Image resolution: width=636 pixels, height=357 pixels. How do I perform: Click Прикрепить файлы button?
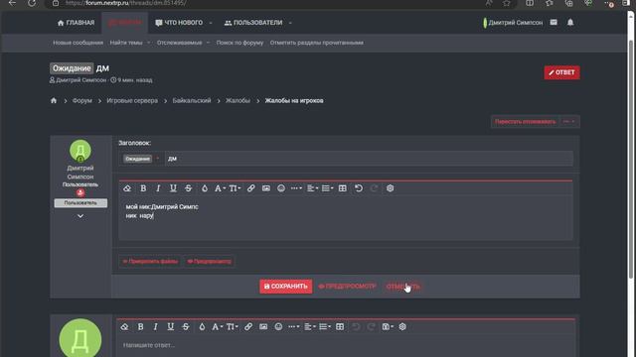tap(150, 261)
